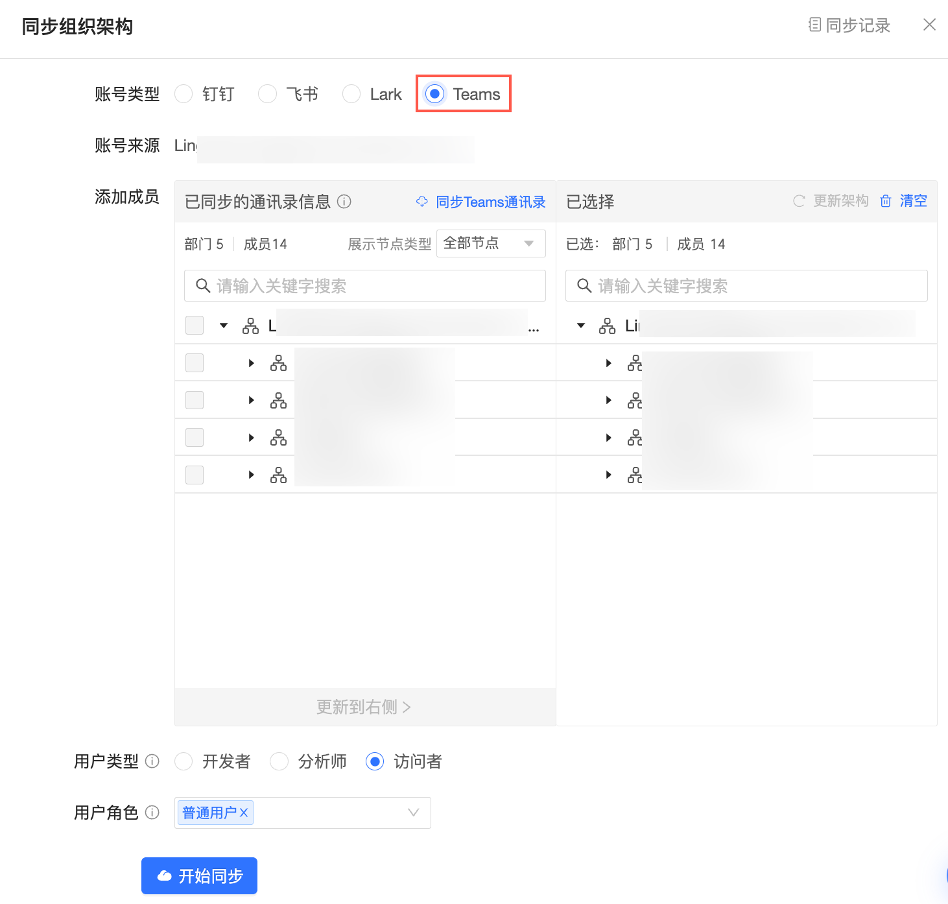Tick the root organization checkbox in left tree

(x=195, y=325)
